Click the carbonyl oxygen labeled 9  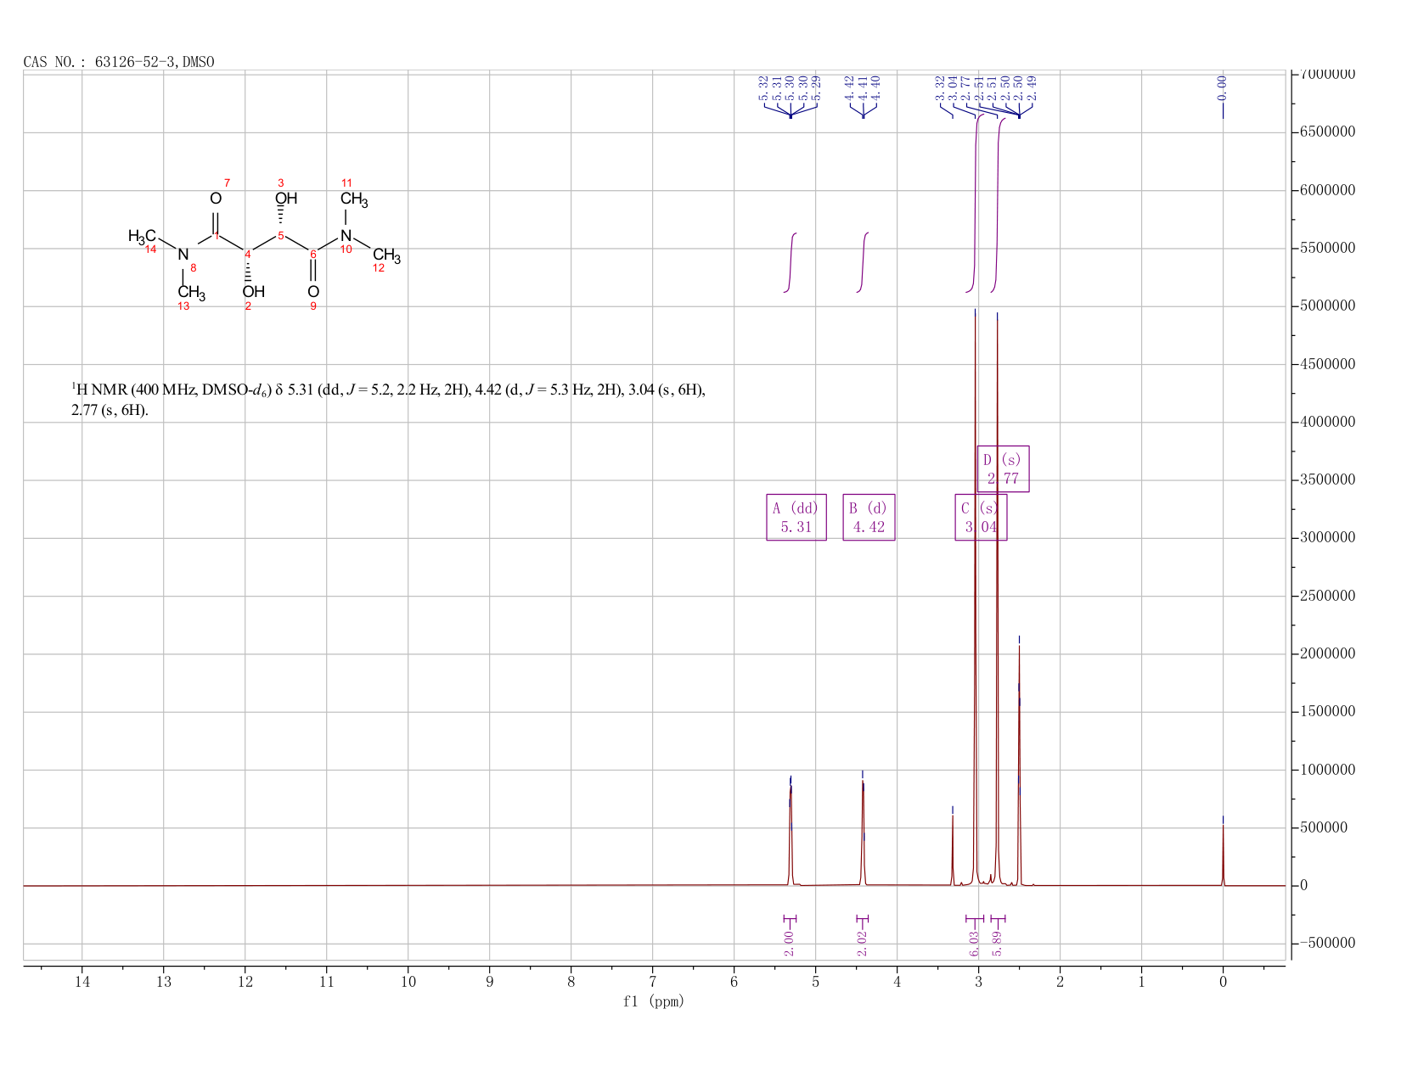(313, 291)
